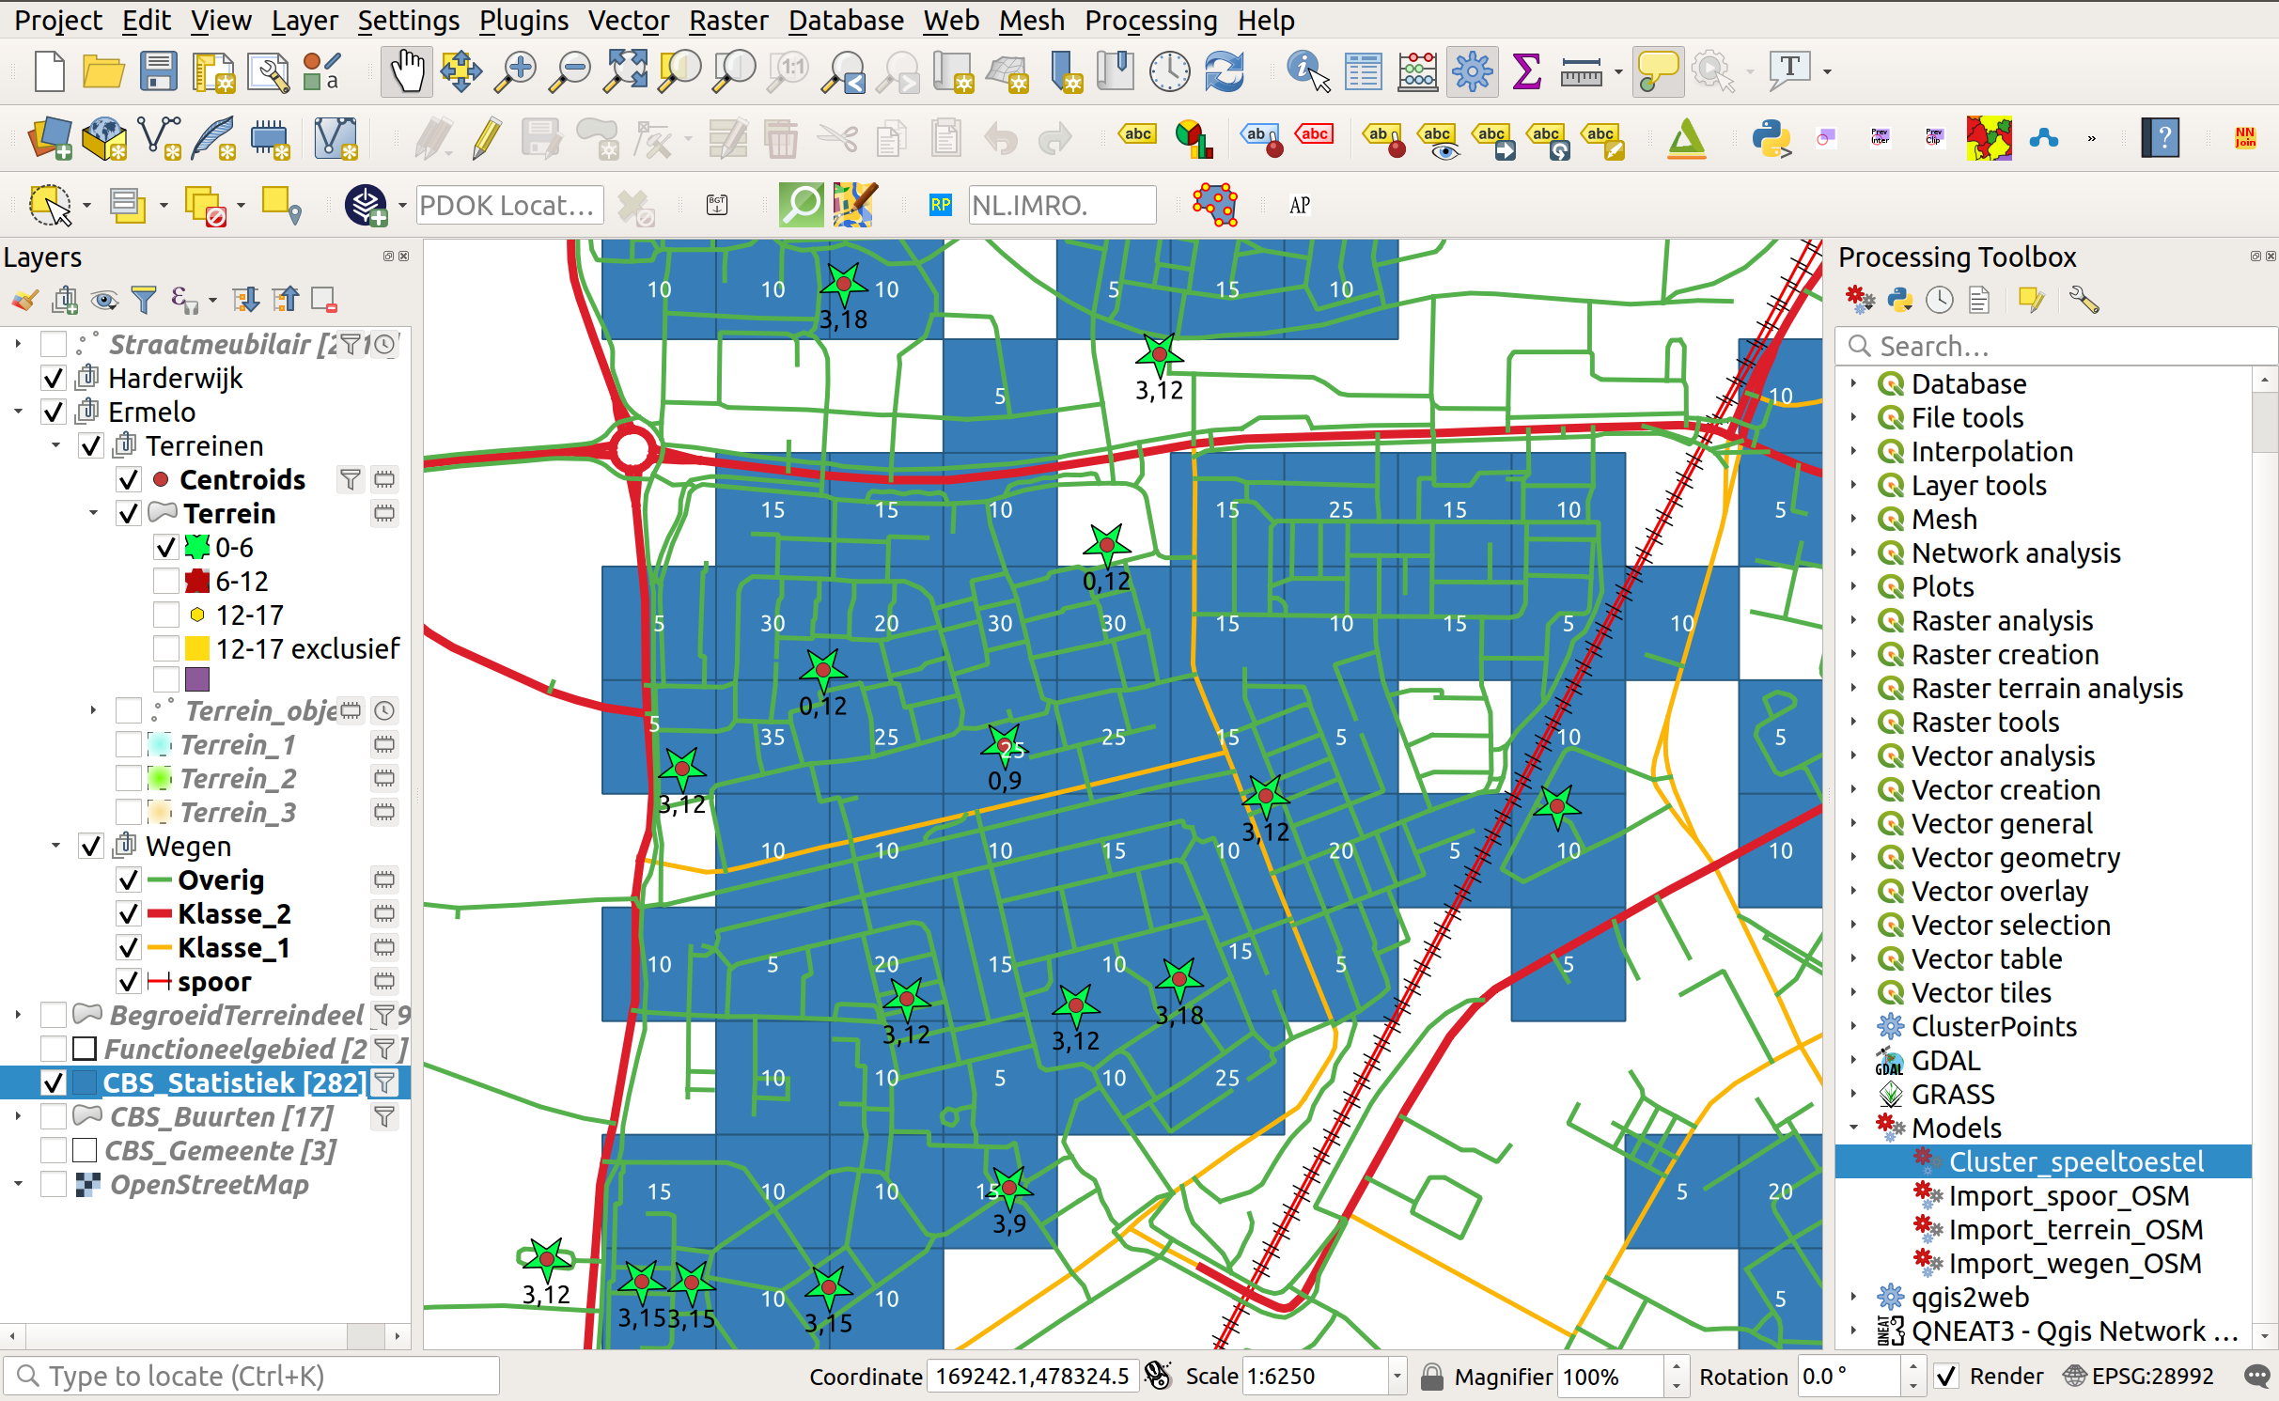The image size is (2279, 1401).
Task: Enable the 12-17 exclusief category
Action: (x=166, y=649)
